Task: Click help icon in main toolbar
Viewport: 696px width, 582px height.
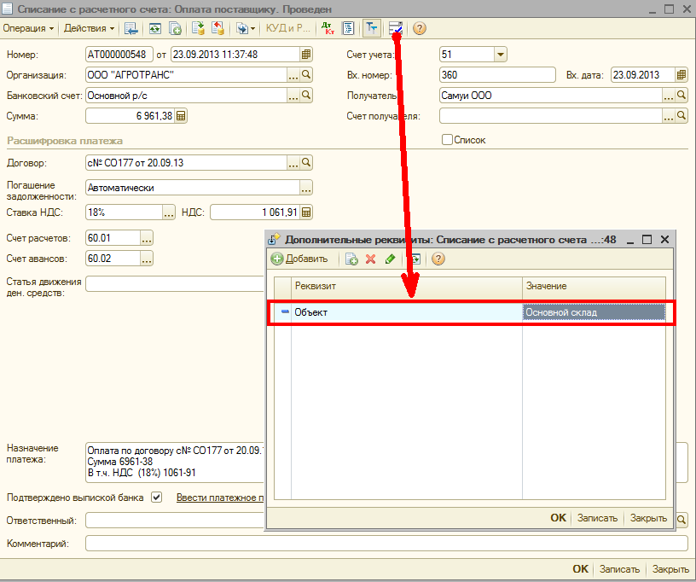Action: (419, 28)
